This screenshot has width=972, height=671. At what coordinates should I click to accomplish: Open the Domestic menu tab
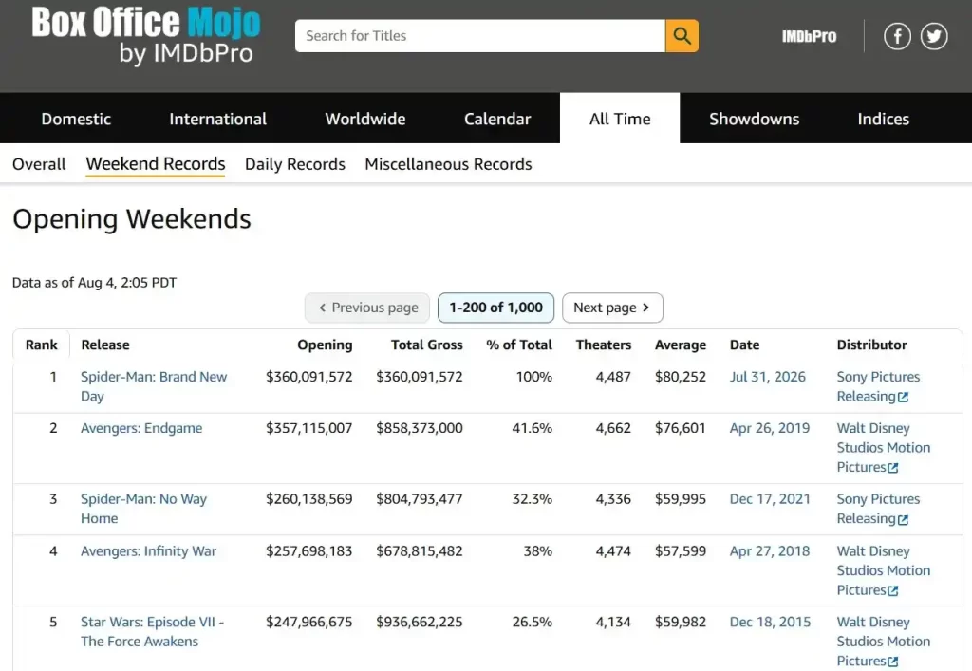[76, 119]
